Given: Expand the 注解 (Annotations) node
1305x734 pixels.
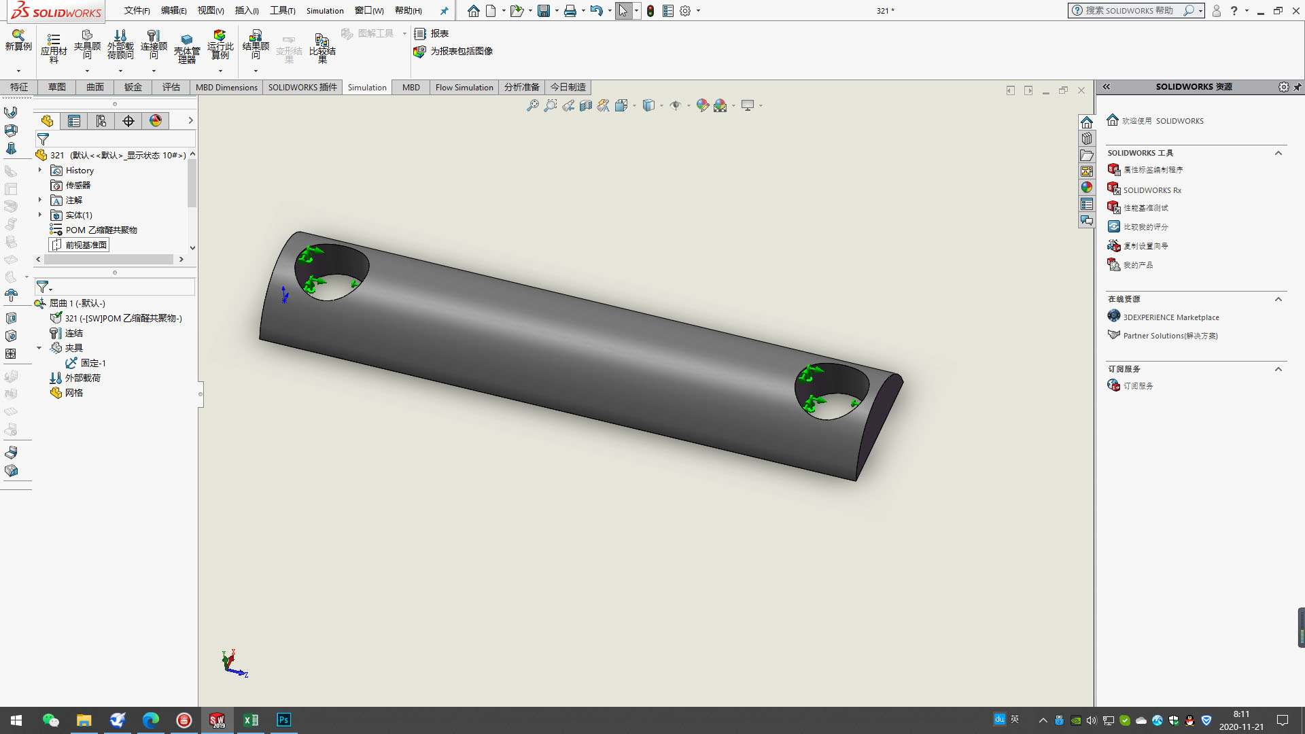Looking at the screenshot, I should pos(40,200).
